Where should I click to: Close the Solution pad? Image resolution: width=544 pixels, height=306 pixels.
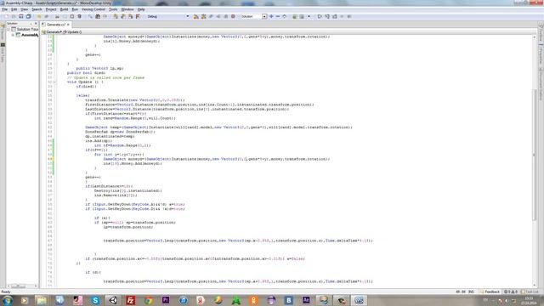coord(36,23)
